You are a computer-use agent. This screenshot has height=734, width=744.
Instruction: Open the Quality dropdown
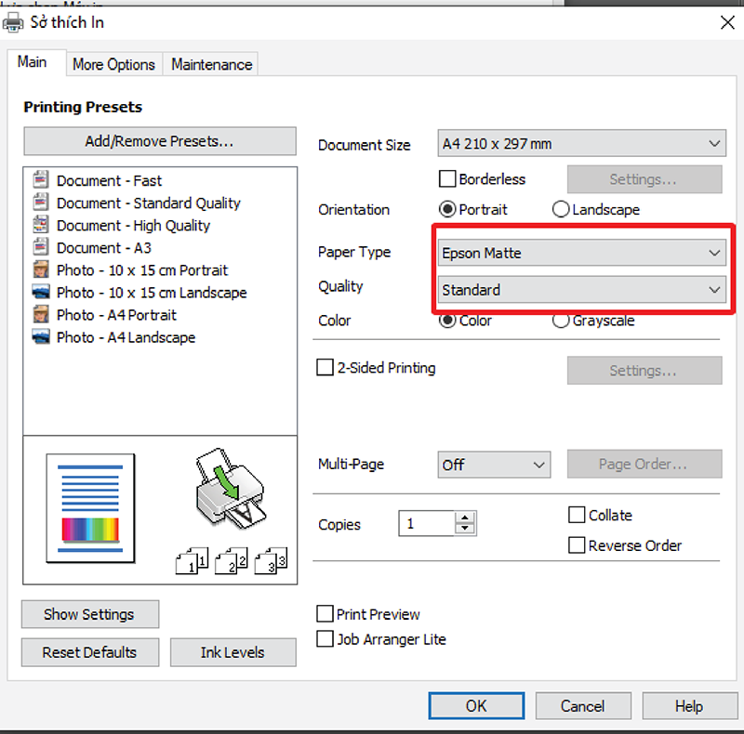582,290
